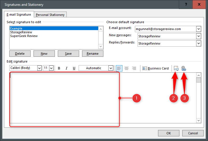The width and height of the screenshot is (208, 141).
Task: Center the signature text
Action: tap(127, 68)
